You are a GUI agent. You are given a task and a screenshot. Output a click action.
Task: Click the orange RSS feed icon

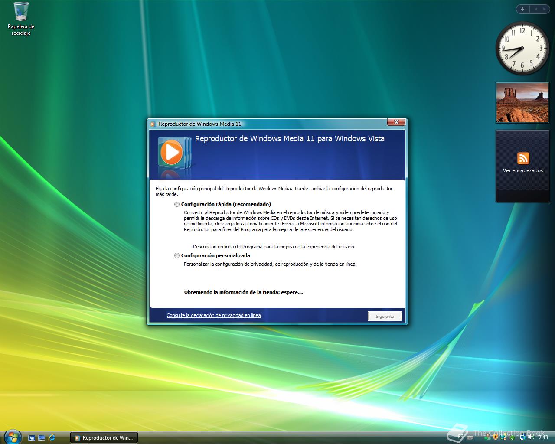click(523, 158)
